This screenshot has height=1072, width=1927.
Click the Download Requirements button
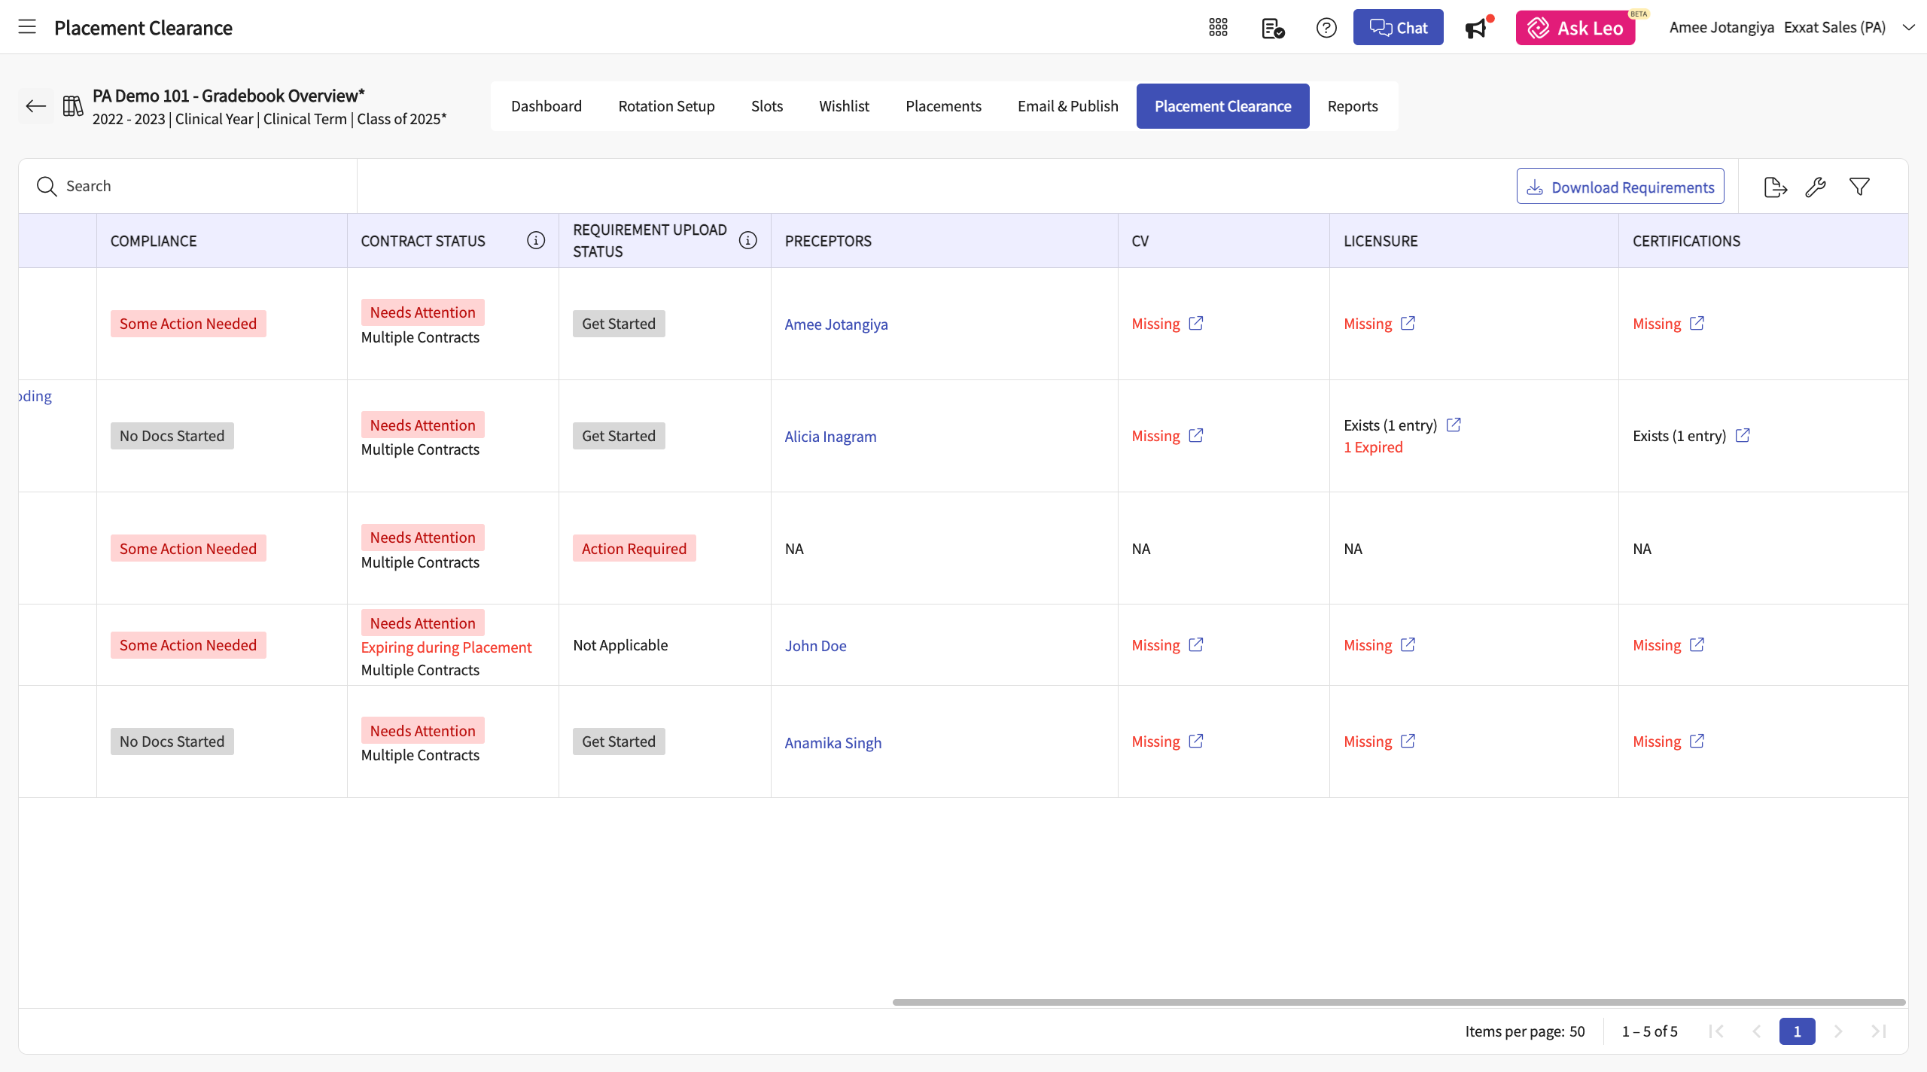pos(1620,187)
